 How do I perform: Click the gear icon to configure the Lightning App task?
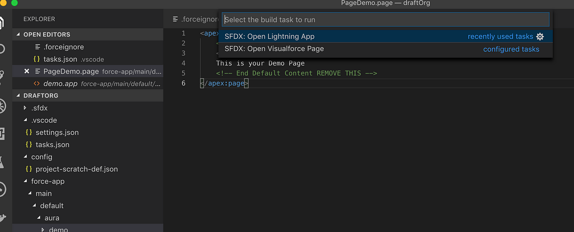point(540,37)
